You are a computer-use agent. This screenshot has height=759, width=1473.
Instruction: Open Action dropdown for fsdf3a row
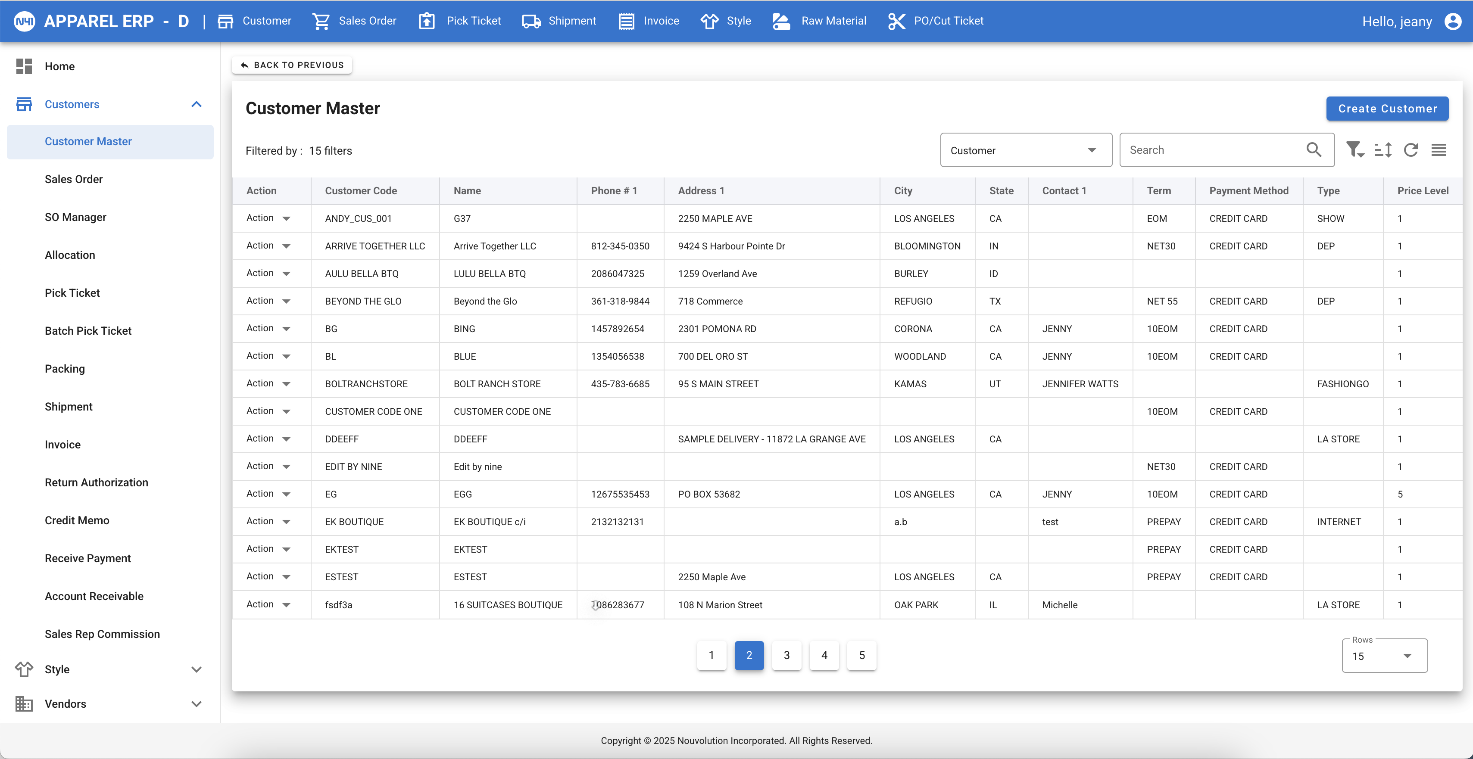268,604
